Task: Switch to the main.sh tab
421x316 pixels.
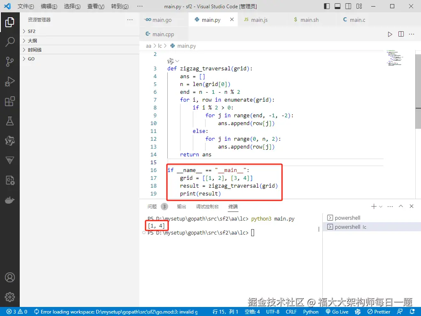Action: pos(312,20)
